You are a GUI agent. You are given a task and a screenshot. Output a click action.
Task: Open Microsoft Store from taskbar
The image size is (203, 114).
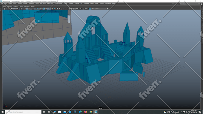(x=59, y=112)
